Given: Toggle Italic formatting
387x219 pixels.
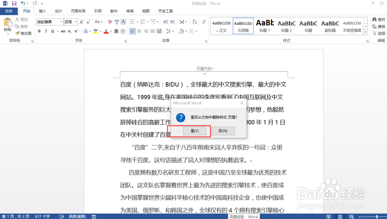Looking at the screenshot, I should click(46, 31).
